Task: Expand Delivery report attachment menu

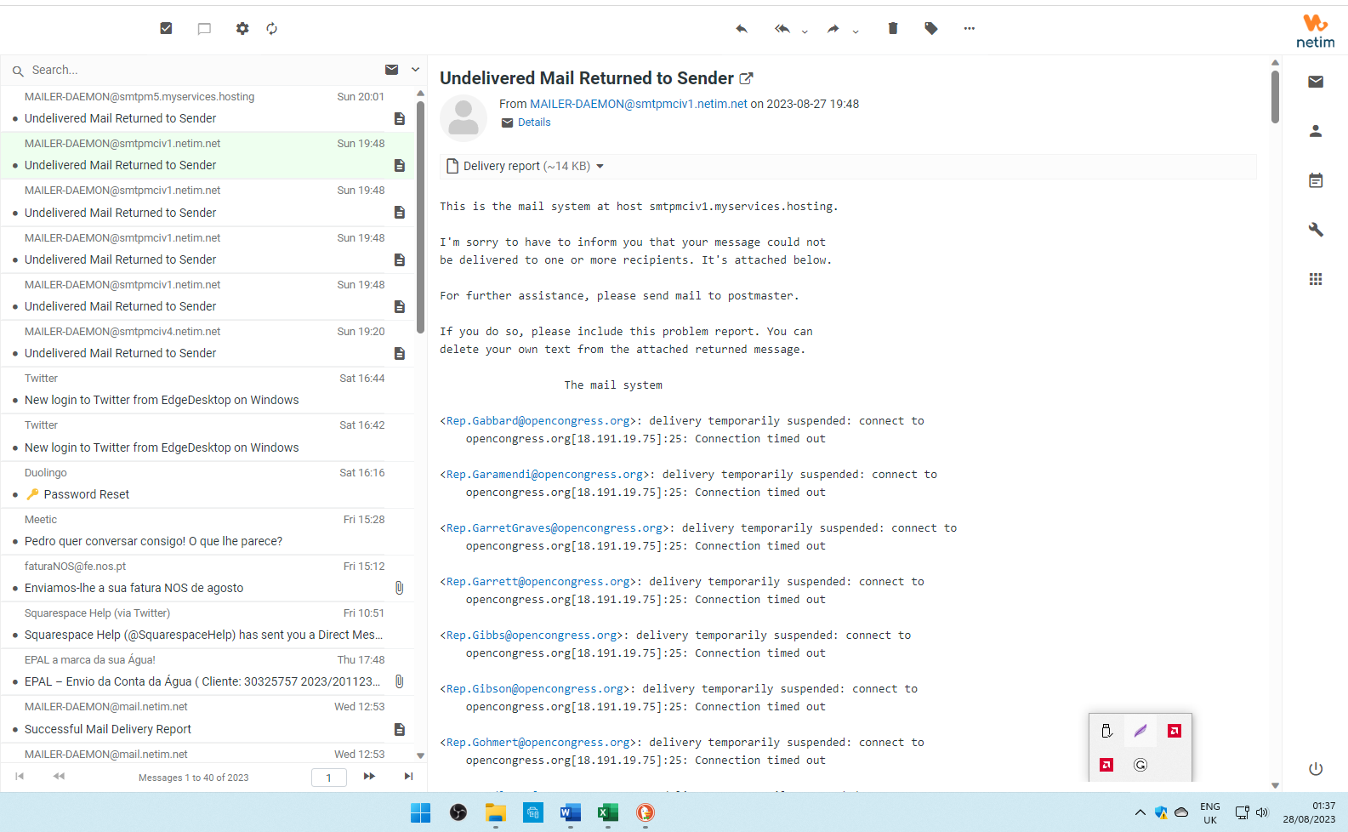Action: tap(600, 167)
